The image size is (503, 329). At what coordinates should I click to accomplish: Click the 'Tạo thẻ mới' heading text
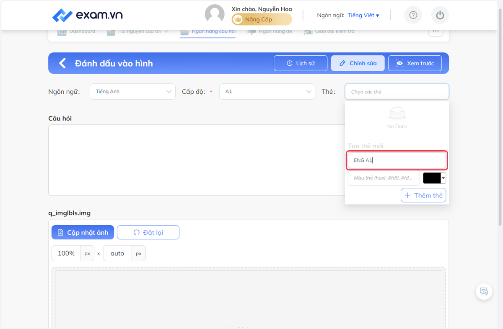(366, 146)
